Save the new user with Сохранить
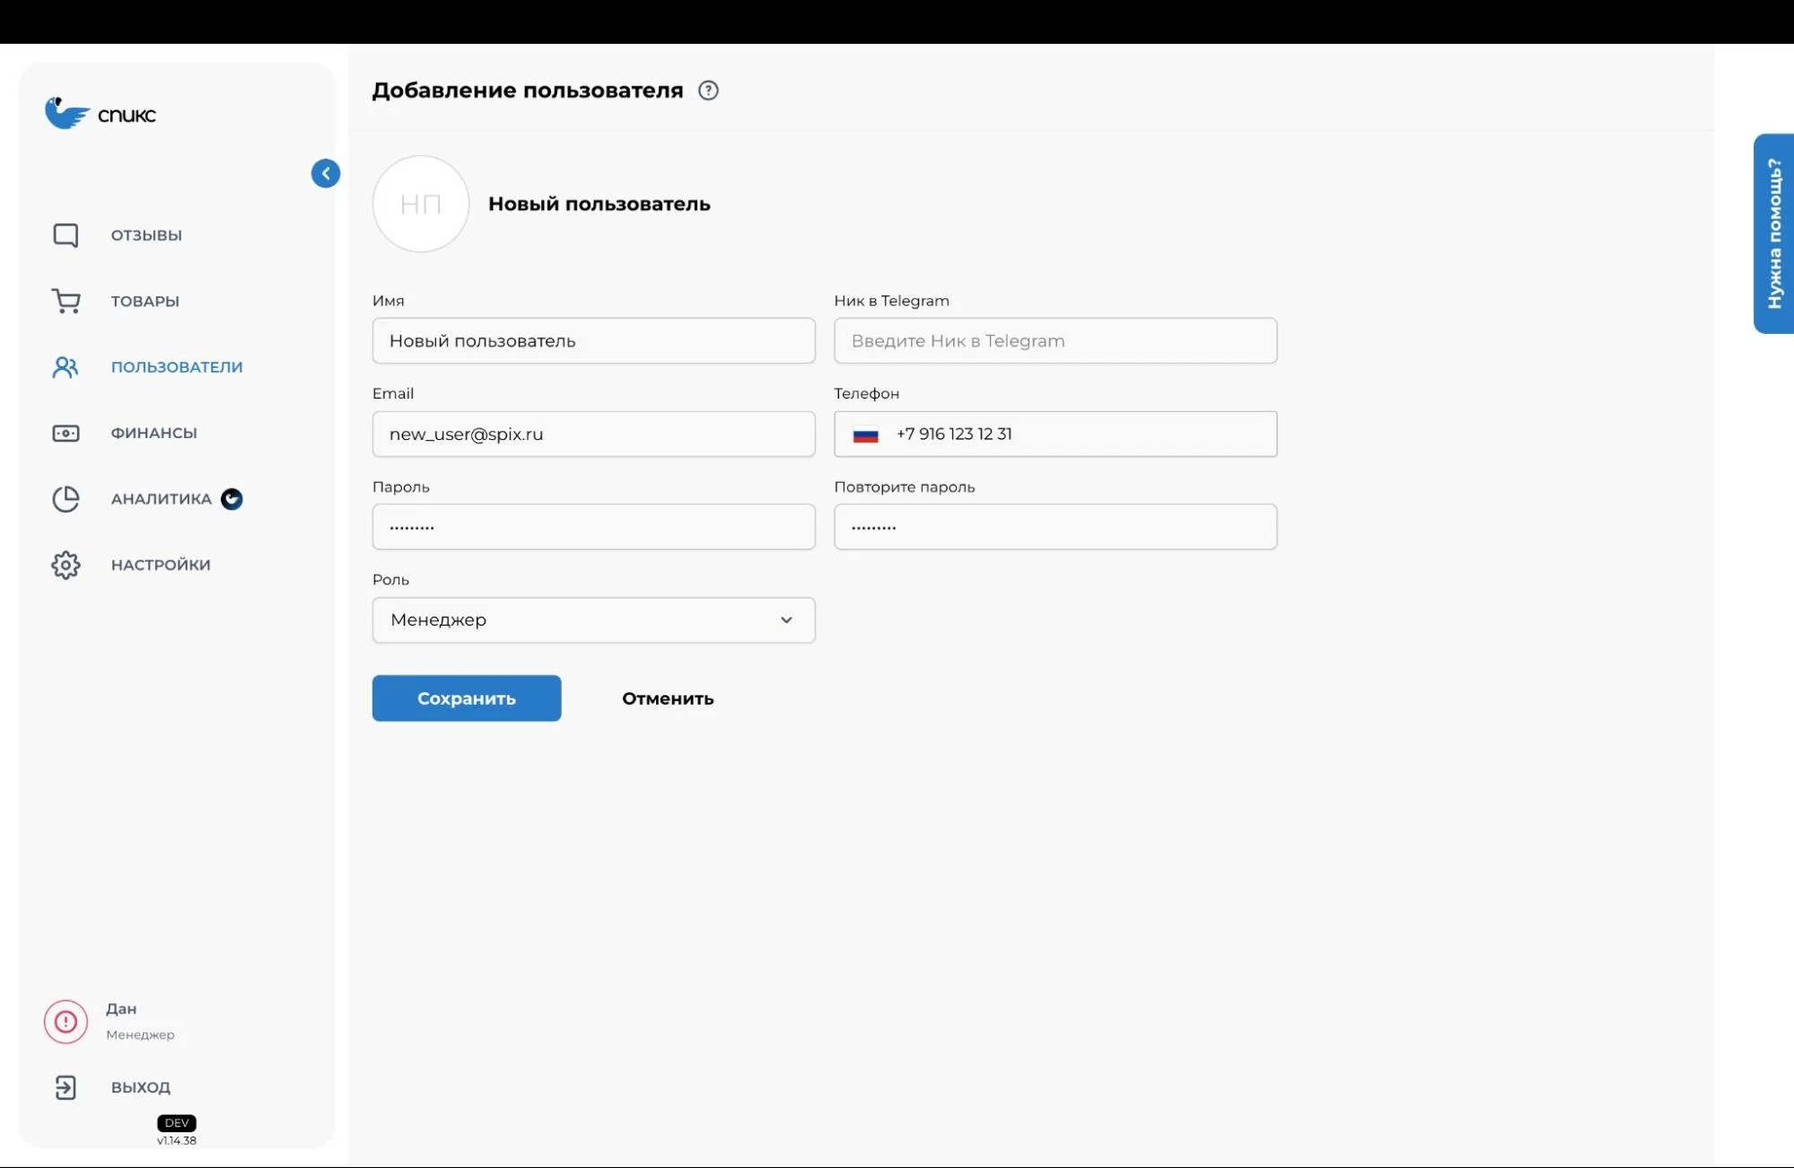The width and height of the screenshot is (1794, 1168). coord(467,698)
